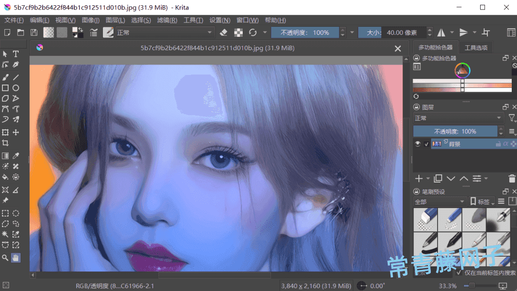Image resolution: width=517 pixels, height=291 pixels.
Task: Open the 滤镜(R) menu
Action: point(167,20)
